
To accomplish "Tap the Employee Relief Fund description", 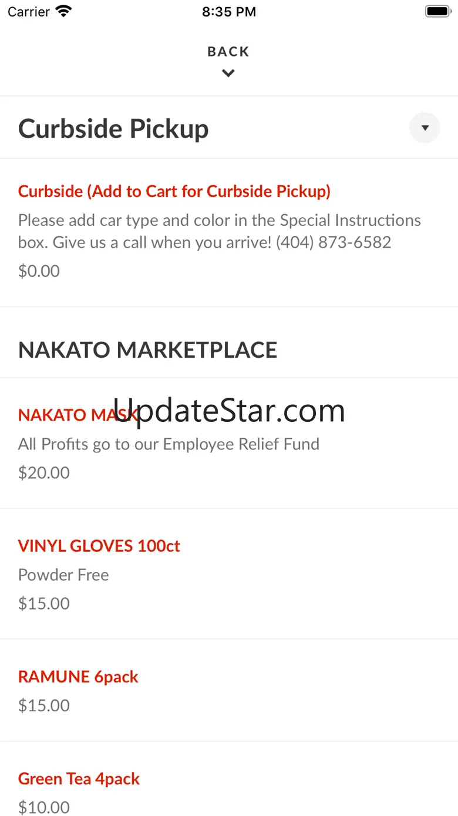I will [x=169, y=444].
